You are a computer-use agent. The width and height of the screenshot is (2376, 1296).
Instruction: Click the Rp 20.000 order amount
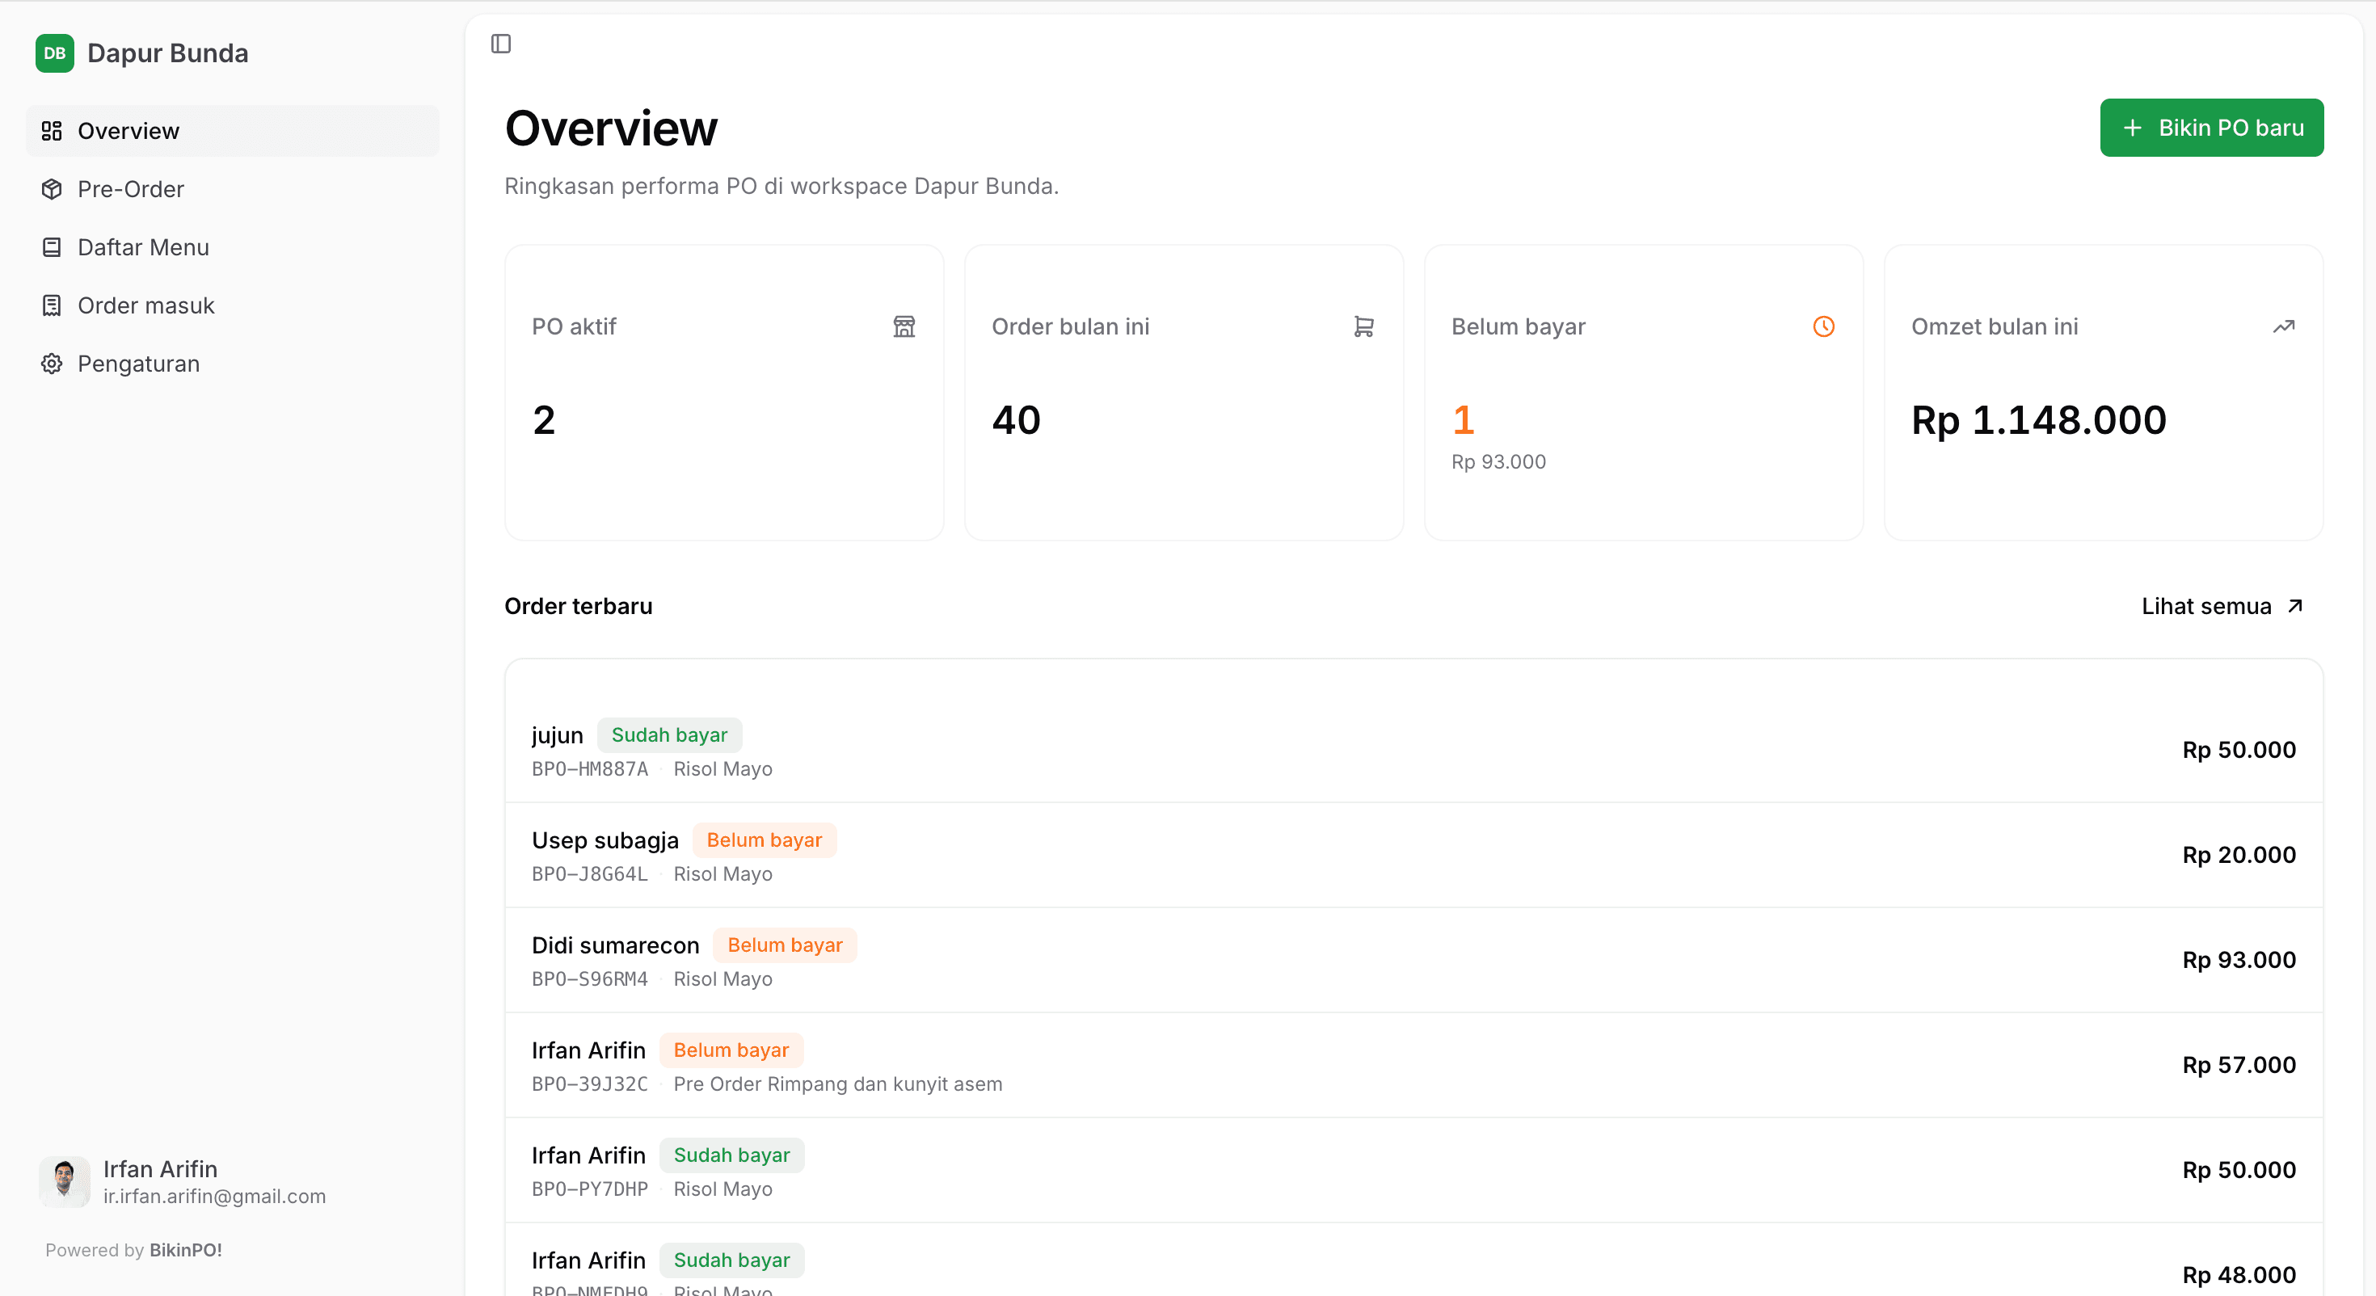pos(2239,855)
